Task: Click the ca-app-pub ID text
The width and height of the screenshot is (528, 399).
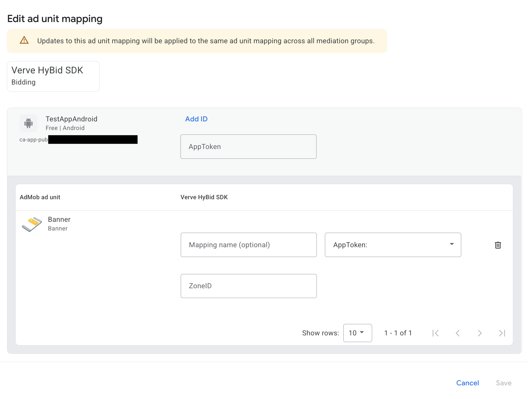Action: 34,140
